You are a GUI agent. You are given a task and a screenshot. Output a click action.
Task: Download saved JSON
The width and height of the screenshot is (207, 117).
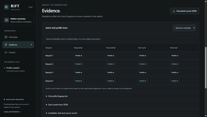[184, 11]
